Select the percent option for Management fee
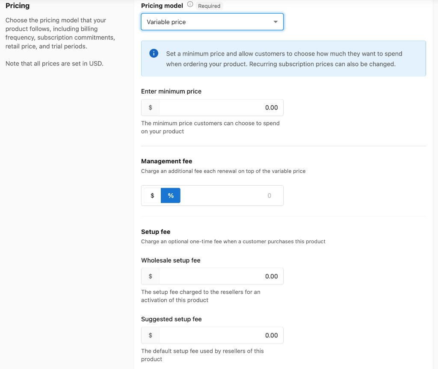This screenshot has width=438, height=369. click(x=171, y=195)
